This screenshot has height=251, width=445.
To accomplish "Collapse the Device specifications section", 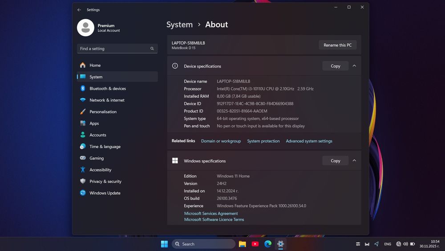I will tap(354, 66).
